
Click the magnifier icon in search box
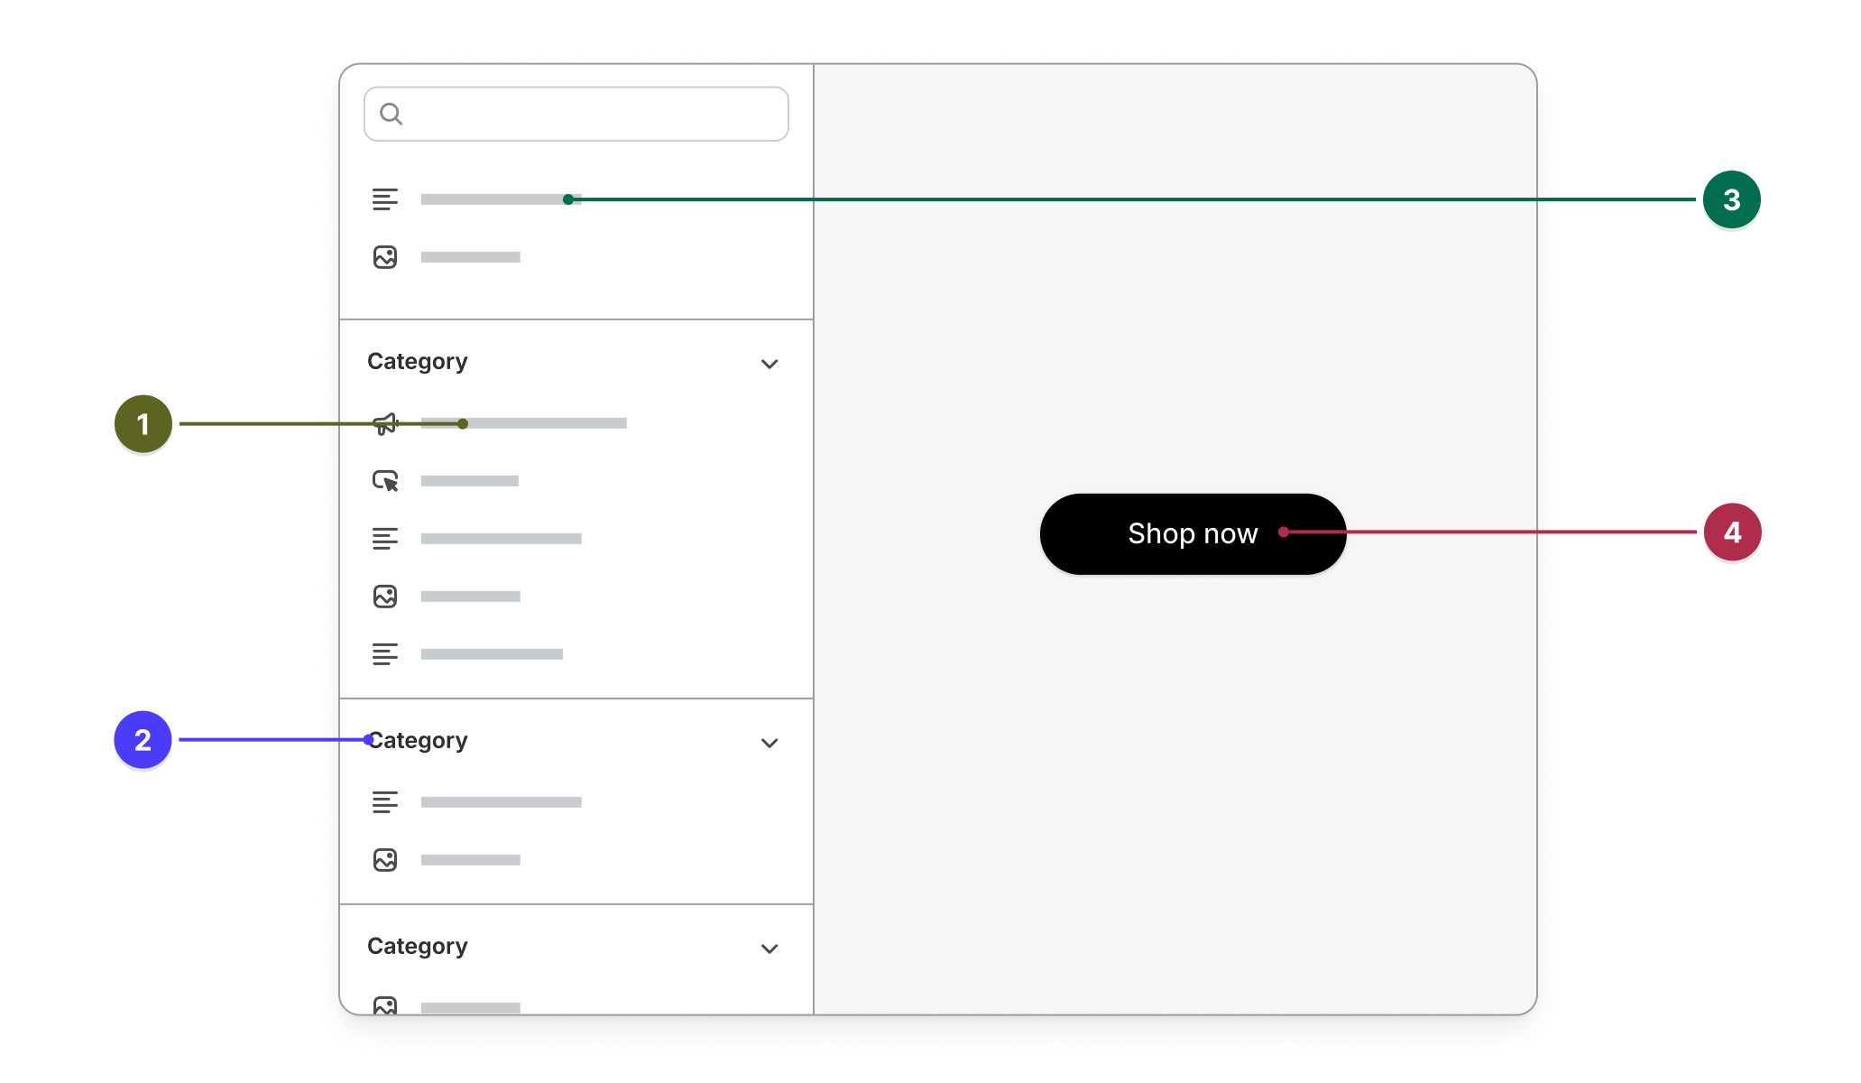[x=391, y=114]
